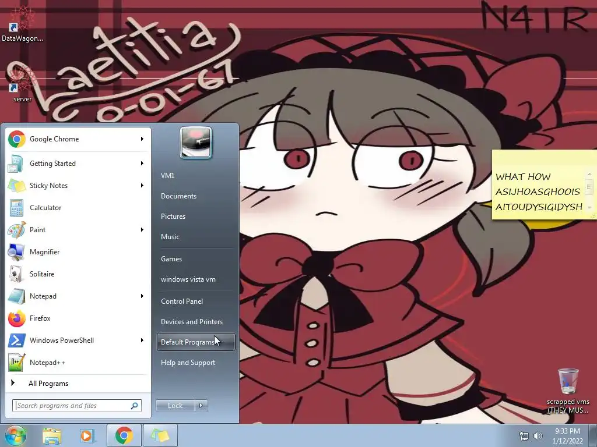The height and width of the screenshot is (447, 597).
Task: Select the scrapped vms Recycle Bin
Action: pyautogui.click(x=568, y=392)
